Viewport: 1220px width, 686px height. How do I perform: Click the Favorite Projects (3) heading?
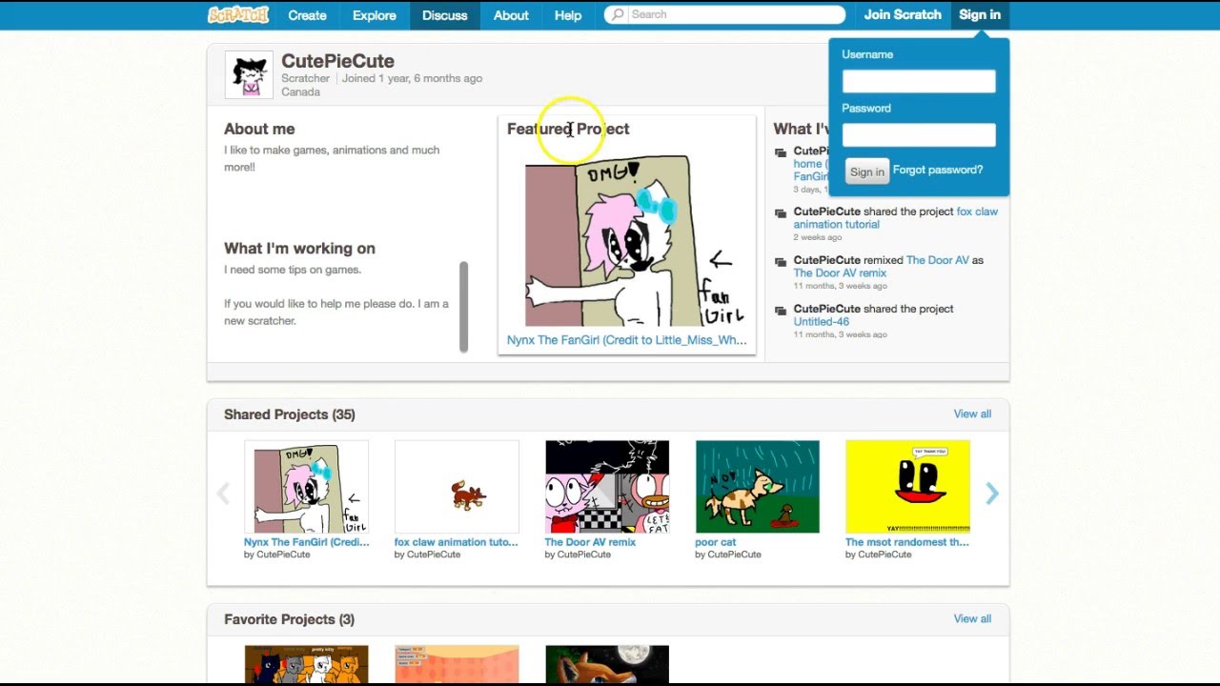pyautogui.click(x=289, y=619)
